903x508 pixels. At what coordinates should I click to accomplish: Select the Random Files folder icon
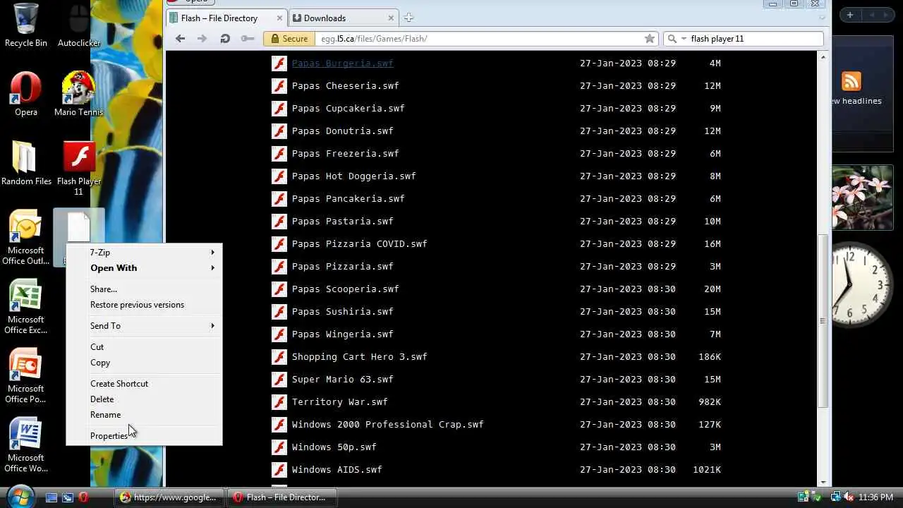click(26, 163)
